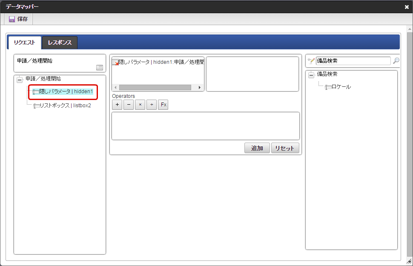Click the magnifier search icon
The height and width of the screenshot is (266, 413).
tap(396, 61)
